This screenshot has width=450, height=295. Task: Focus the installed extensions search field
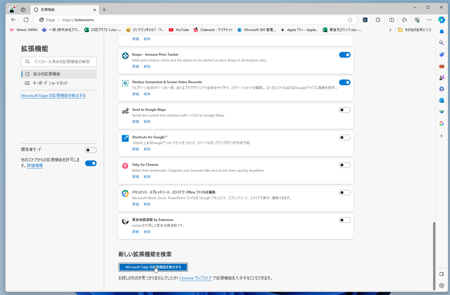59,62
